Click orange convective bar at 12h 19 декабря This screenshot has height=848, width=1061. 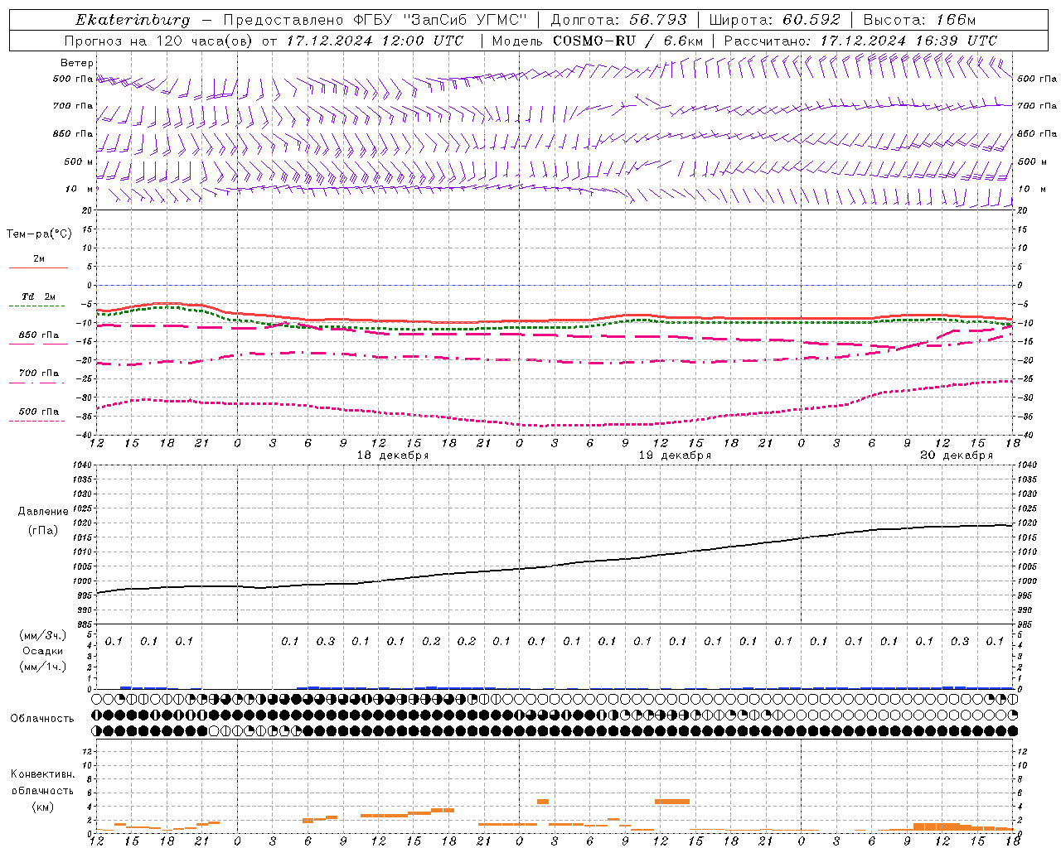[x=672, y=802]
